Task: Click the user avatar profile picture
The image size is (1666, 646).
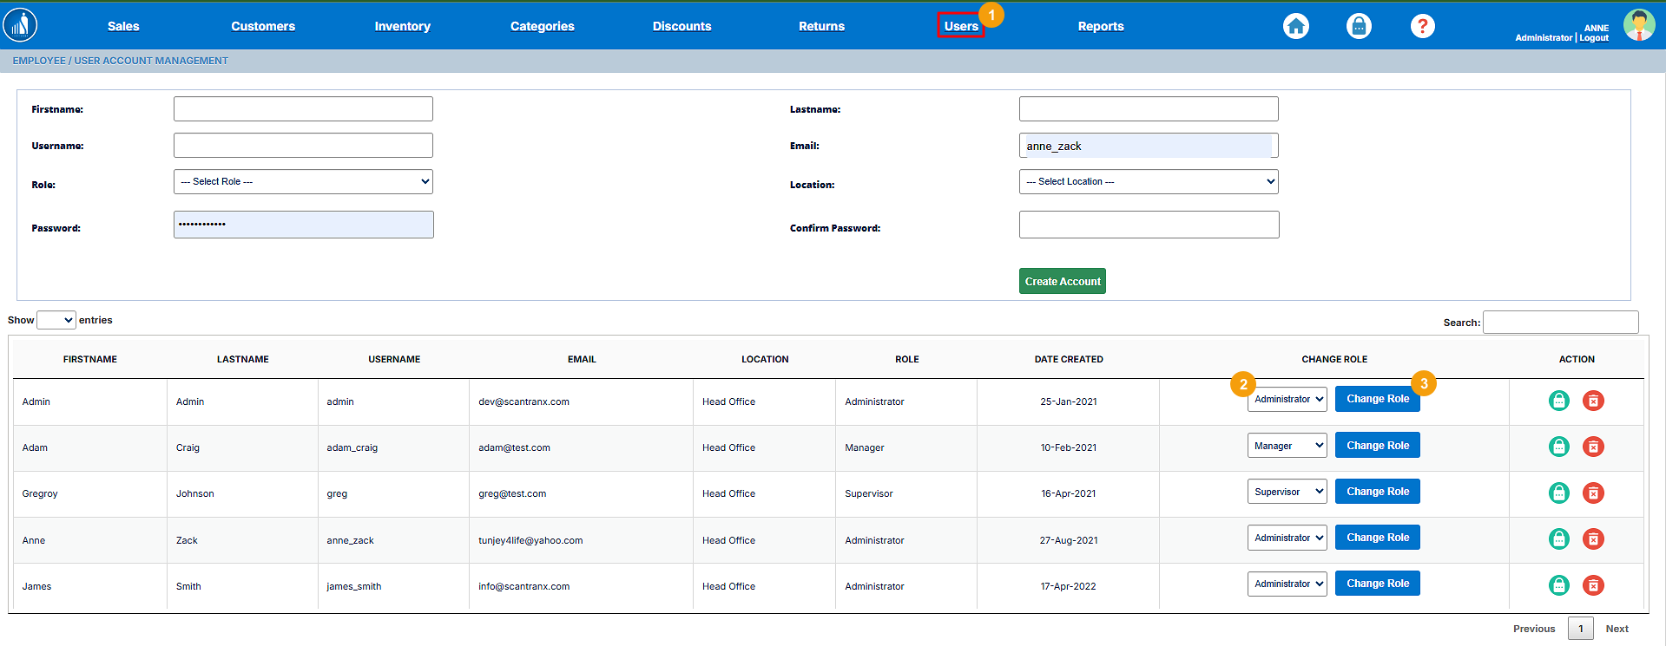Action: [1638, 25]
